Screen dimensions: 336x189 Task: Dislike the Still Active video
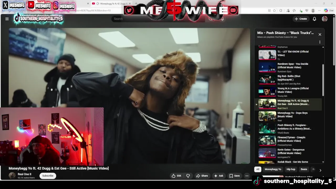click(188, 176)
